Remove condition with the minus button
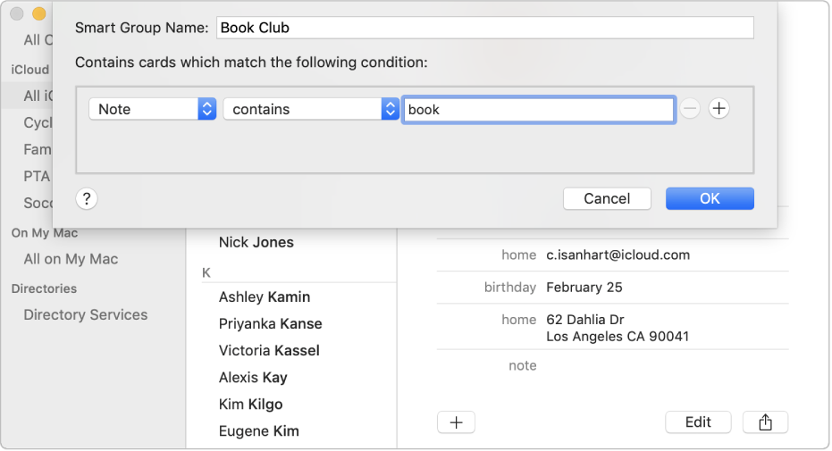Image resolution: width=832 pixels, height=451 pixels. (x=690, y=109)
